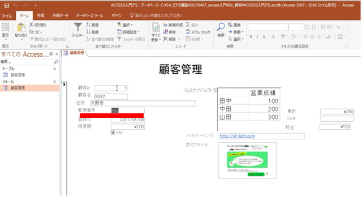The width and height of the screenshot is (362, 204).
Task: Switch to the 外部データ ribbon tab
Action: click(61, 15)
